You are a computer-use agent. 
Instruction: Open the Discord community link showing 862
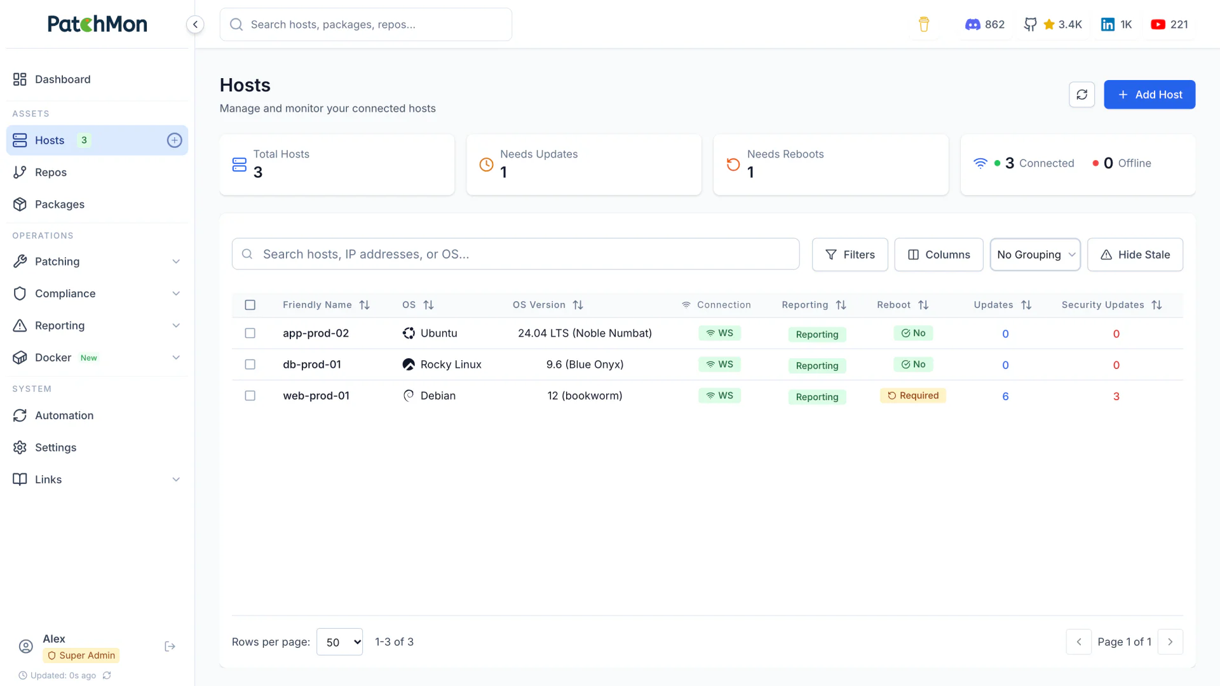(x=985, y=24)
